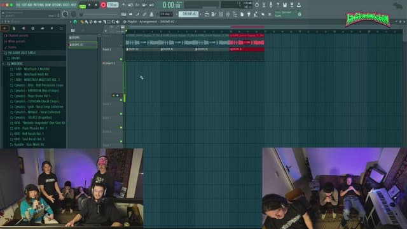The width and height of the screenshot is (407, 229).
Task: Click the cloud icon in browser header
Action: [x=43, y=28]
